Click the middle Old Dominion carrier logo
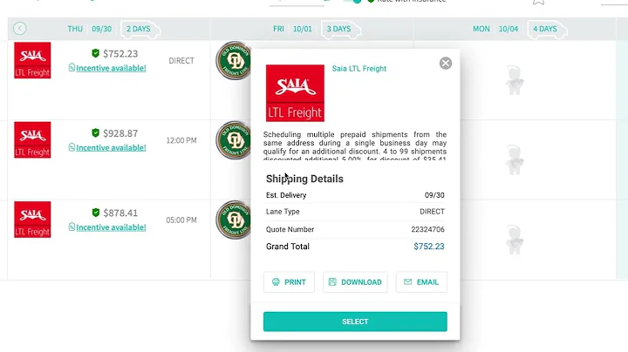The width and height of the screenshot is (628, 352). coord(234,140)
